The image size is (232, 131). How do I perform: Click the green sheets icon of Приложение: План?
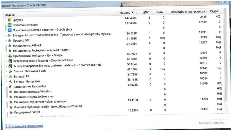(x=10, y=25)
